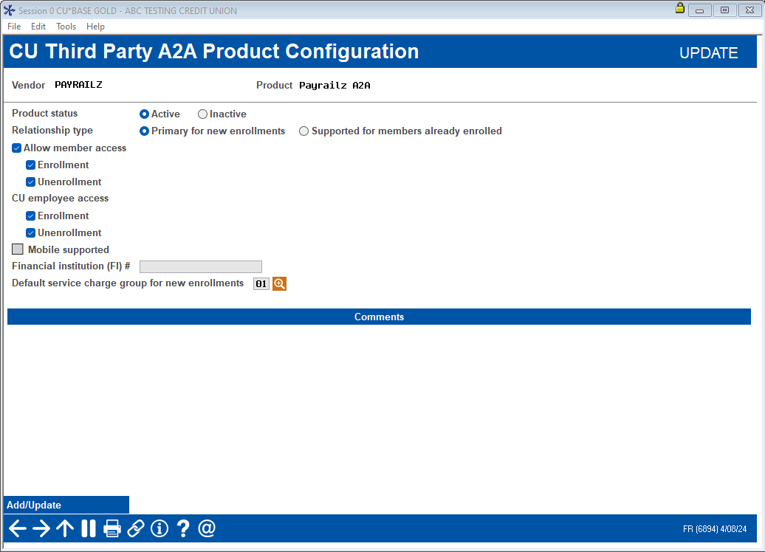Click the Comments section header
The image size is (765, 552).
(x=379, y=317)
